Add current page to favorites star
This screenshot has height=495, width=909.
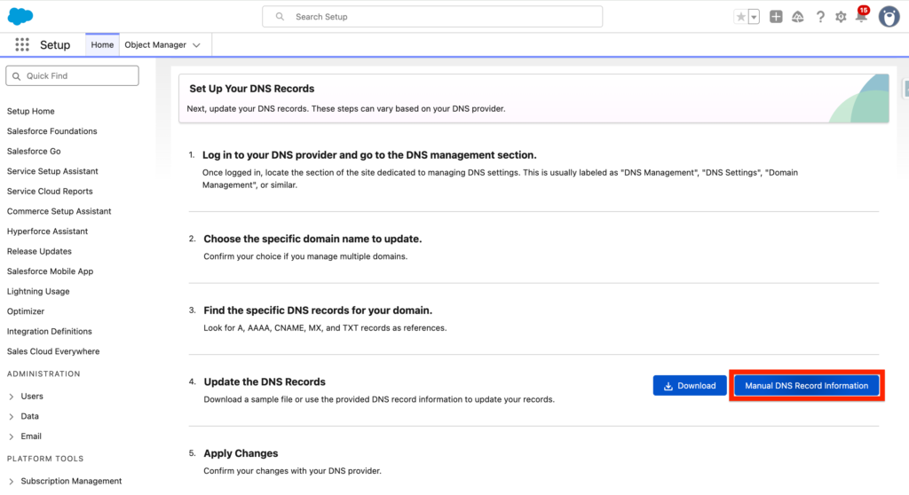tap(740, 17)
